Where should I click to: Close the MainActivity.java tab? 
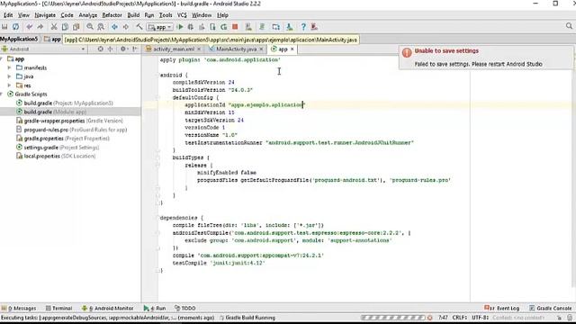[x=262, y=49]
